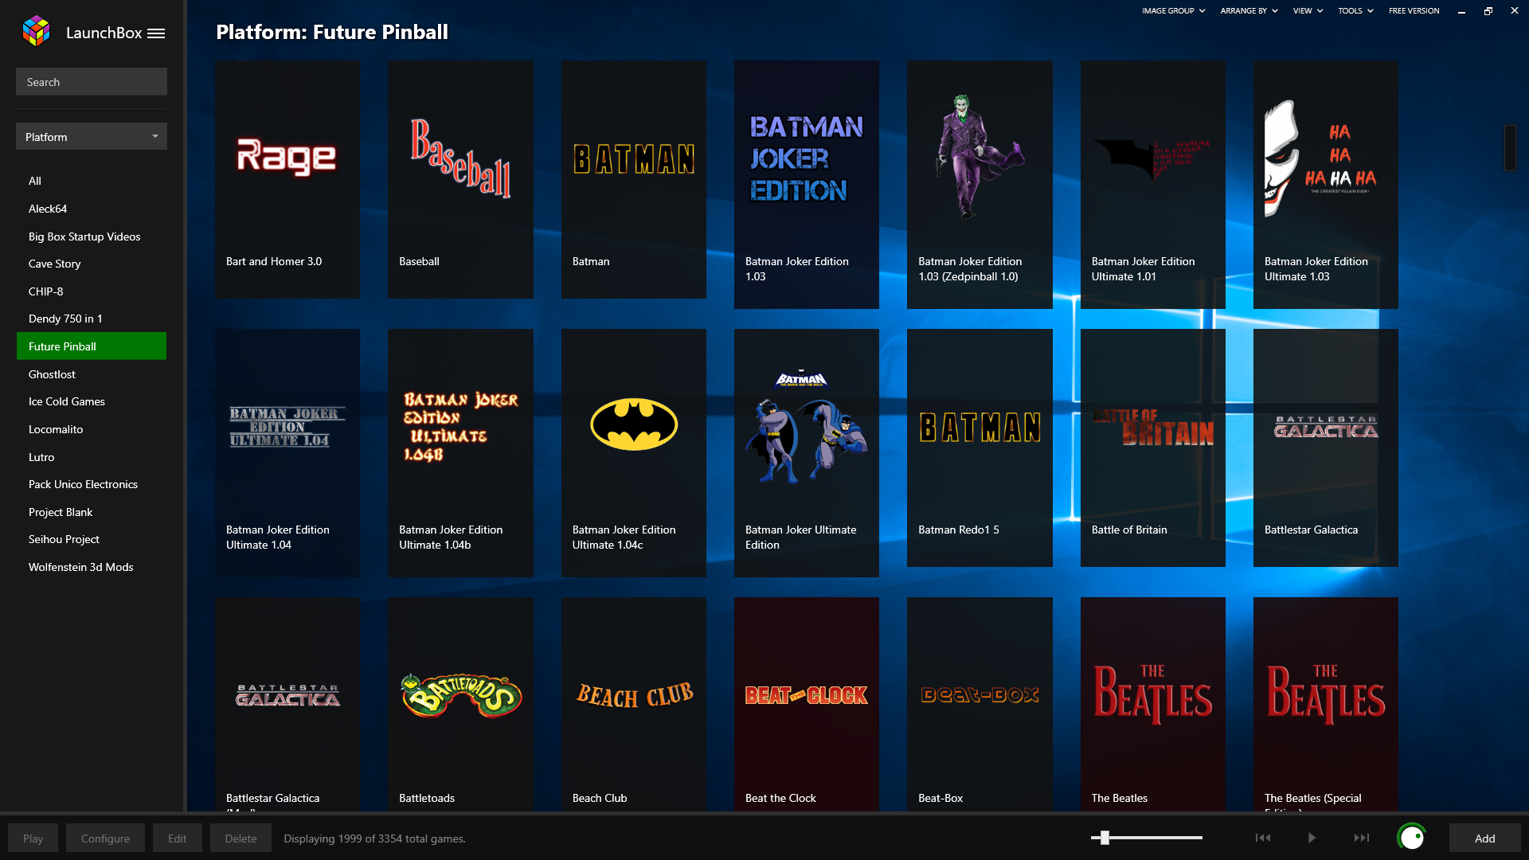
Task: Open the Image Group dropdown menu
Action: click(1174, 11)
